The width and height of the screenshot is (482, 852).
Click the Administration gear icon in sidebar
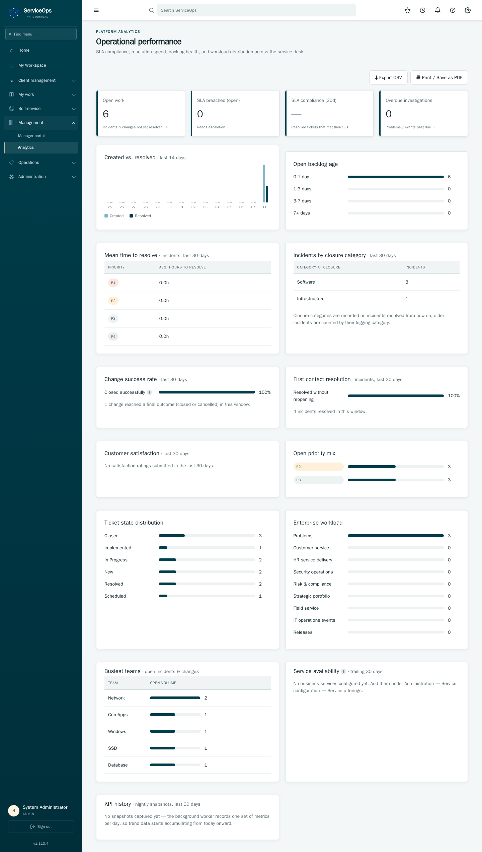point(12,177)
